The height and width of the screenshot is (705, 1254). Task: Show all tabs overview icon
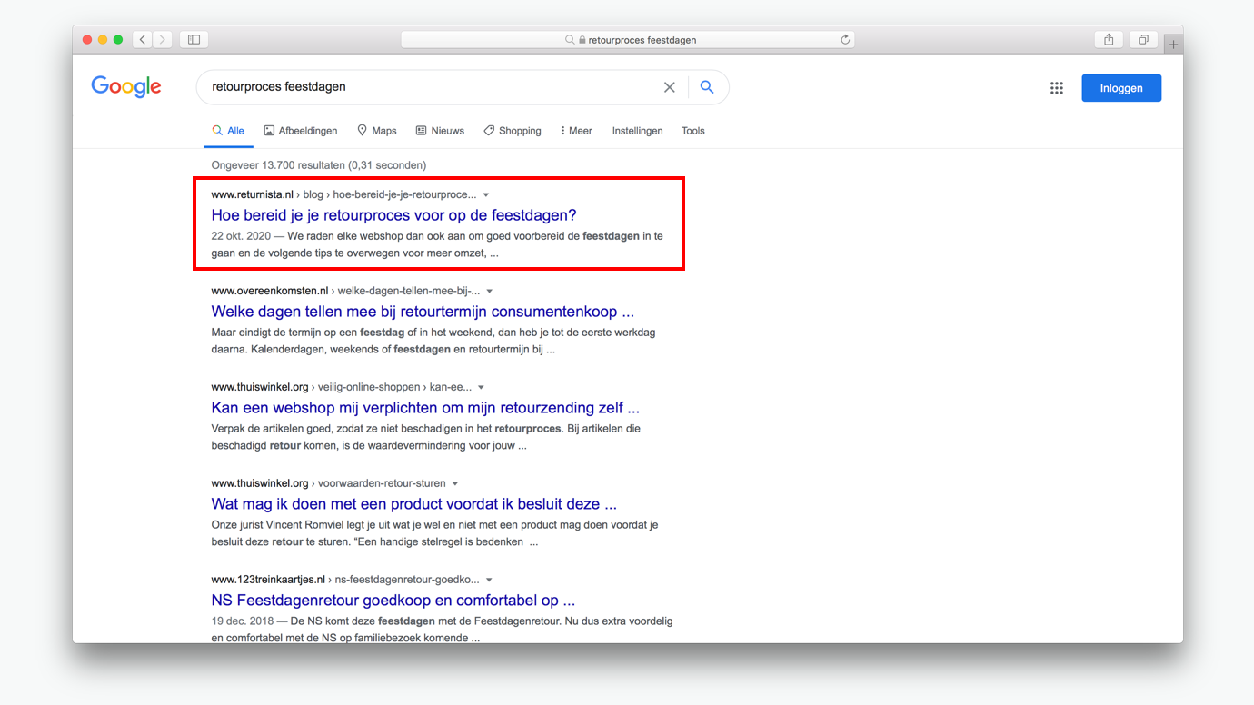point(1143,39)
